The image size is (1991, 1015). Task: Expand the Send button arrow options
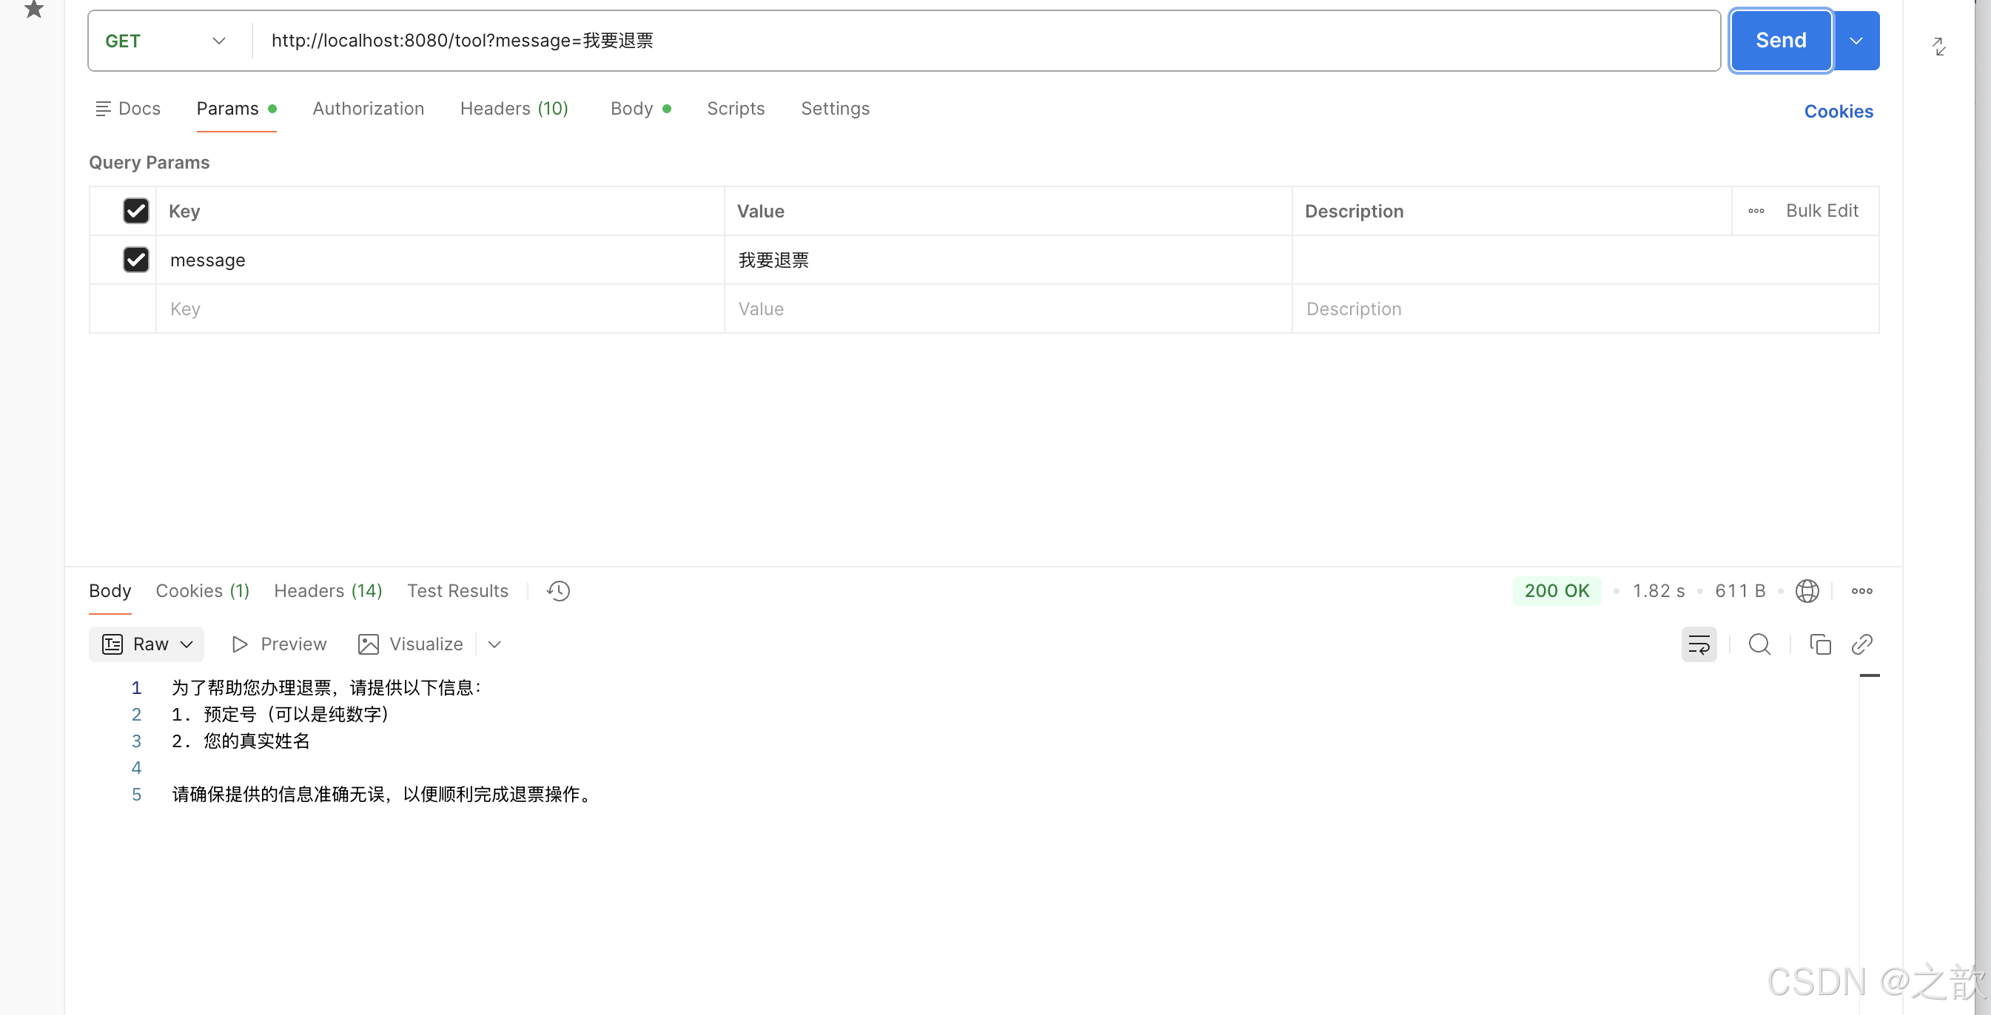click(x=1856, y=41)
